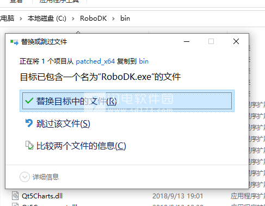Click Qt5Charts.dll date 2018/9/13 19:01

coord(178,196)
